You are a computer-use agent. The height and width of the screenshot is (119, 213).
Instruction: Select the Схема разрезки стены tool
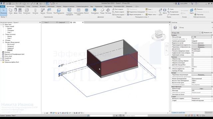[79, 12]
